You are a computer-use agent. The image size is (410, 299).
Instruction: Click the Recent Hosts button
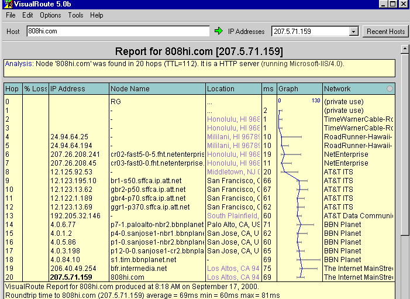(x=385, y=32)
